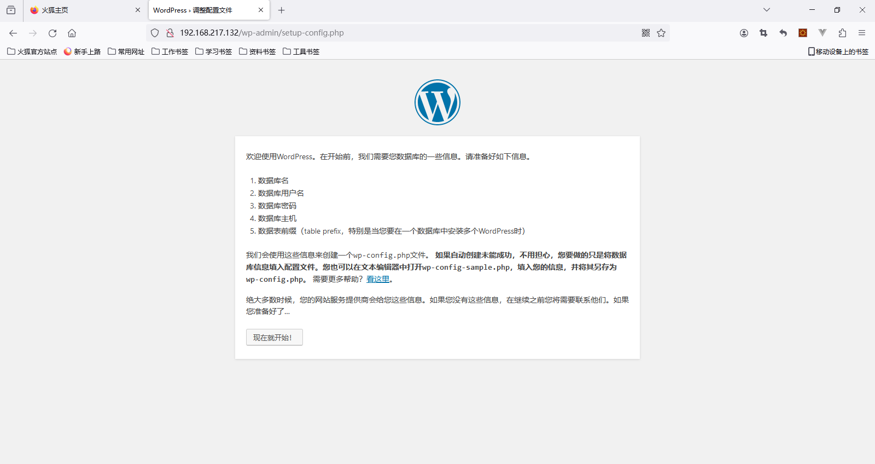The height and width of the screenshot is (464, 875).
Task: Switch to the 火狐主页 tab
Action: coord(85,10)
